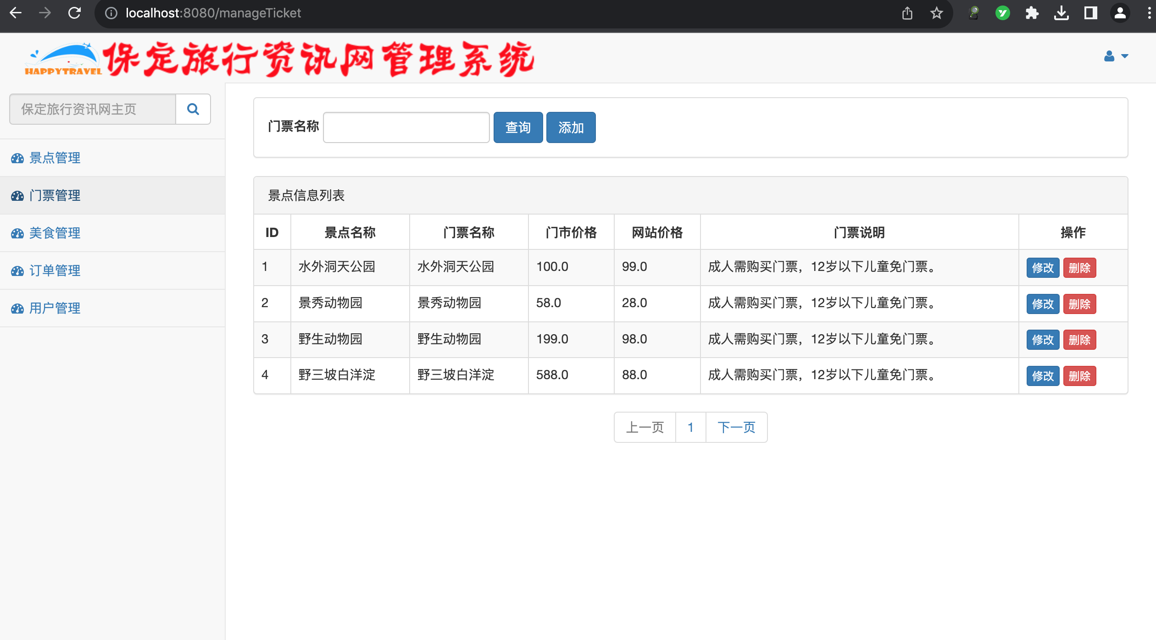The image size is (1156, 640).
Task: Edit the 野三坡白洋淀 ticket with 修改
Action: [1043, 376]
